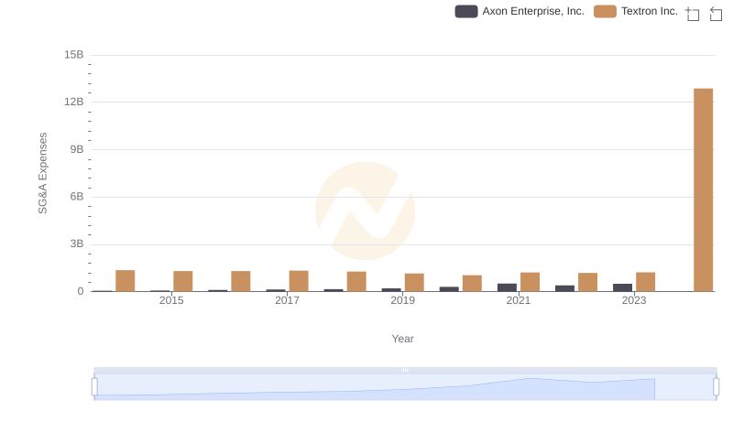Click the zoom reset icon
This screenshot has width=733, height=422.
(x=716, y=14)
